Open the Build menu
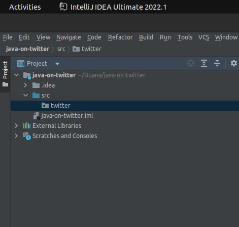239x227 pixels. [x=146, y=37]
